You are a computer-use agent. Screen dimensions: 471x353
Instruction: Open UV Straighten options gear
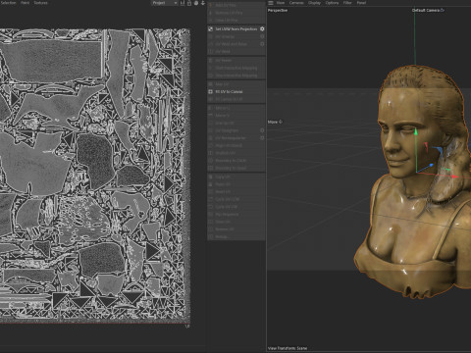(x=262, y=130)
